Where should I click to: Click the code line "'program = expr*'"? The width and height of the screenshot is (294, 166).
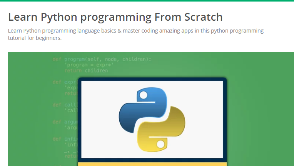coord(89,65)
